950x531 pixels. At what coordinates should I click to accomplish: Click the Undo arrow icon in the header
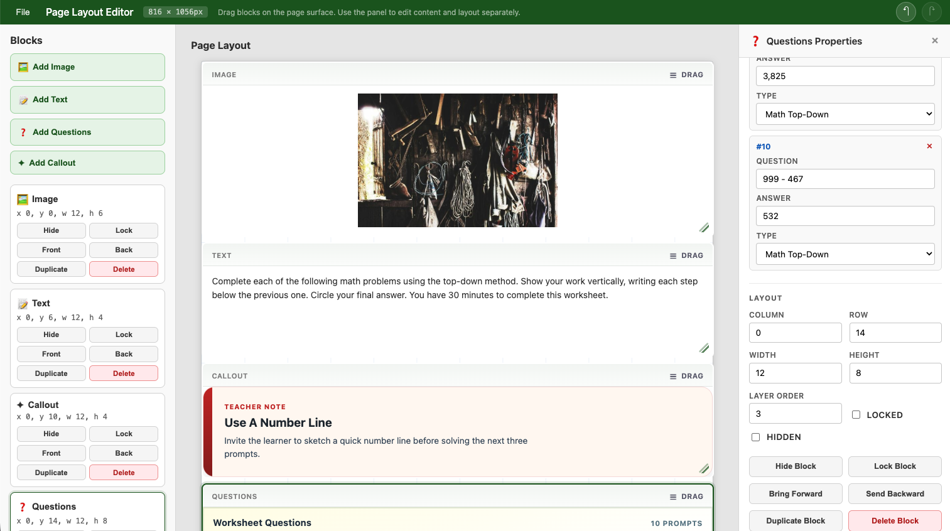click(x=905, y=11)
